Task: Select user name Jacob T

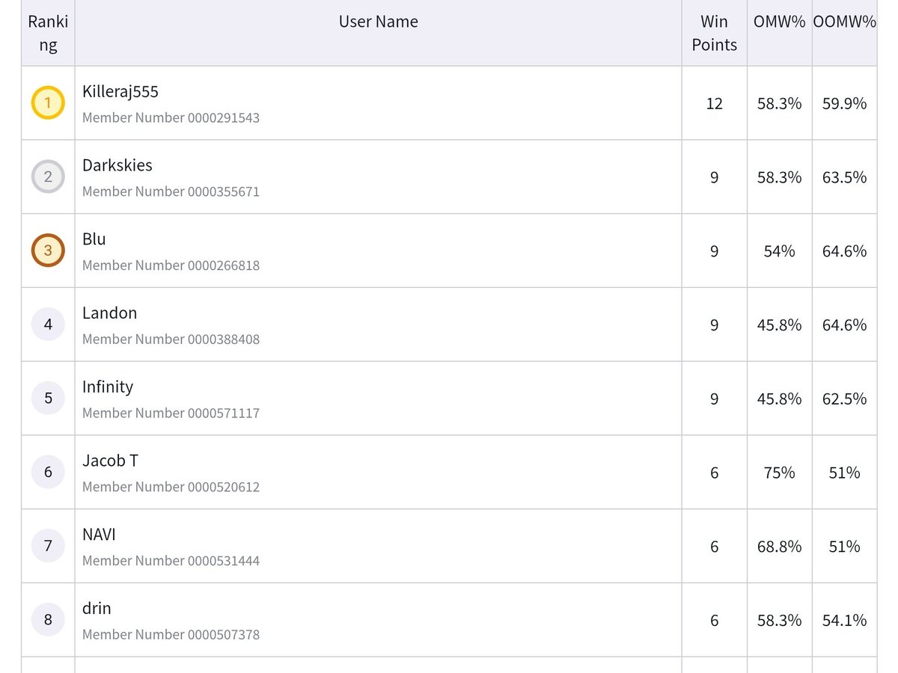Action: (110, 461)
